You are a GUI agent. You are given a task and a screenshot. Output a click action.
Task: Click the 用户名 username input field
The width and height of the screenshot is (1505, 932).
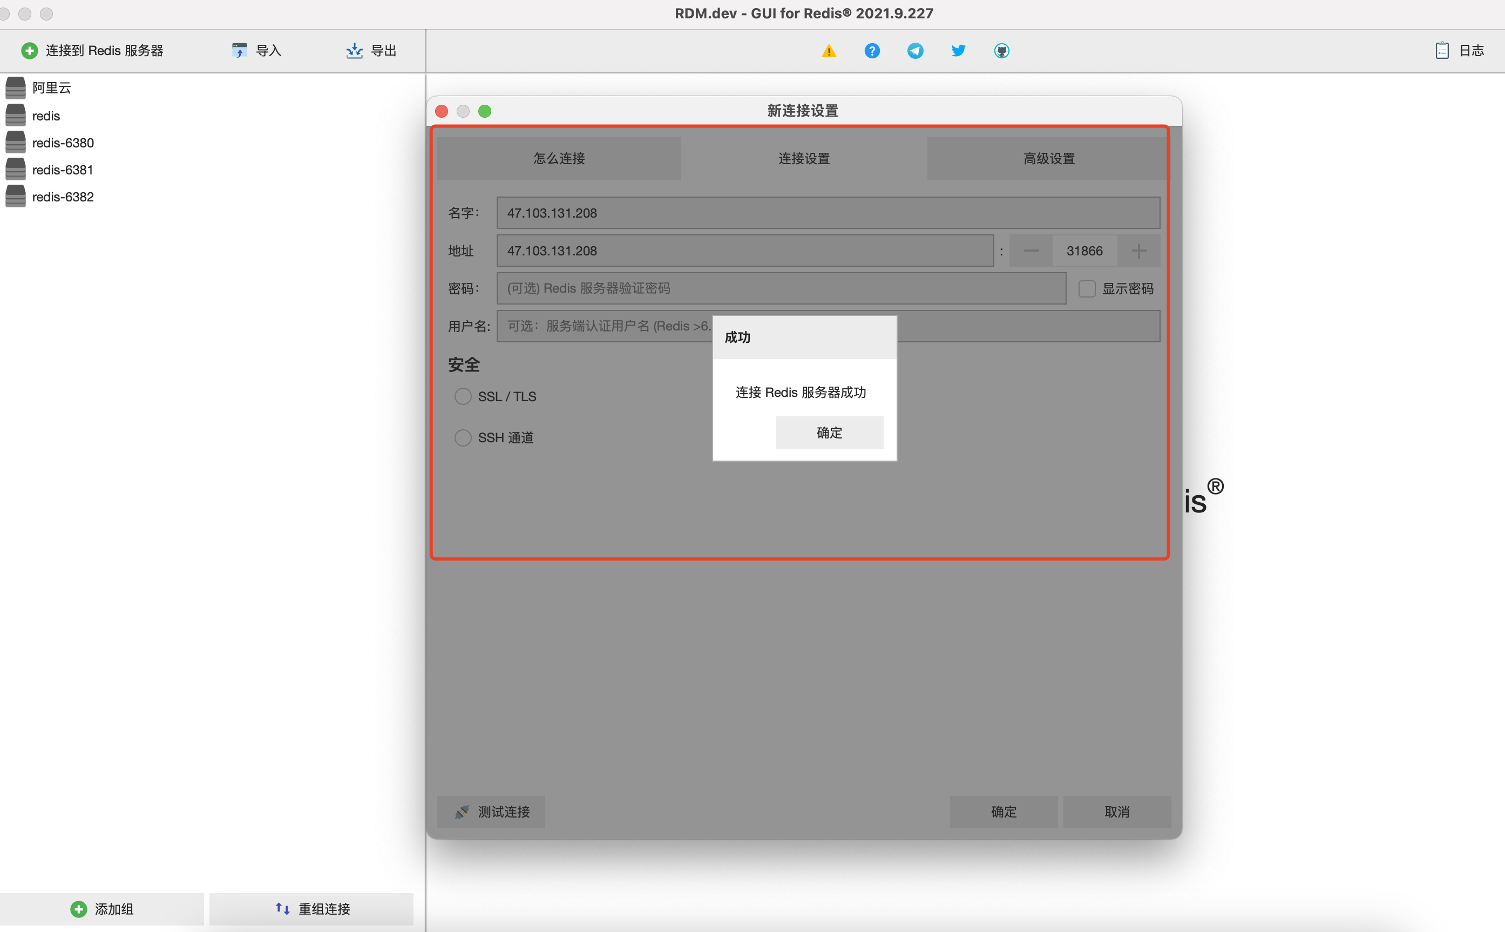point(829,326)
